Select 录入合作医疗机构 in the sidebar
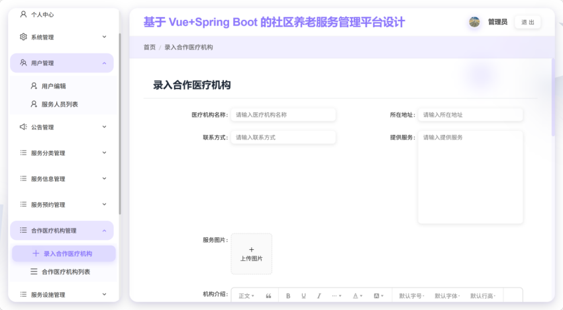This screenshot has width=563, height=310. click(x=64, y=254)
